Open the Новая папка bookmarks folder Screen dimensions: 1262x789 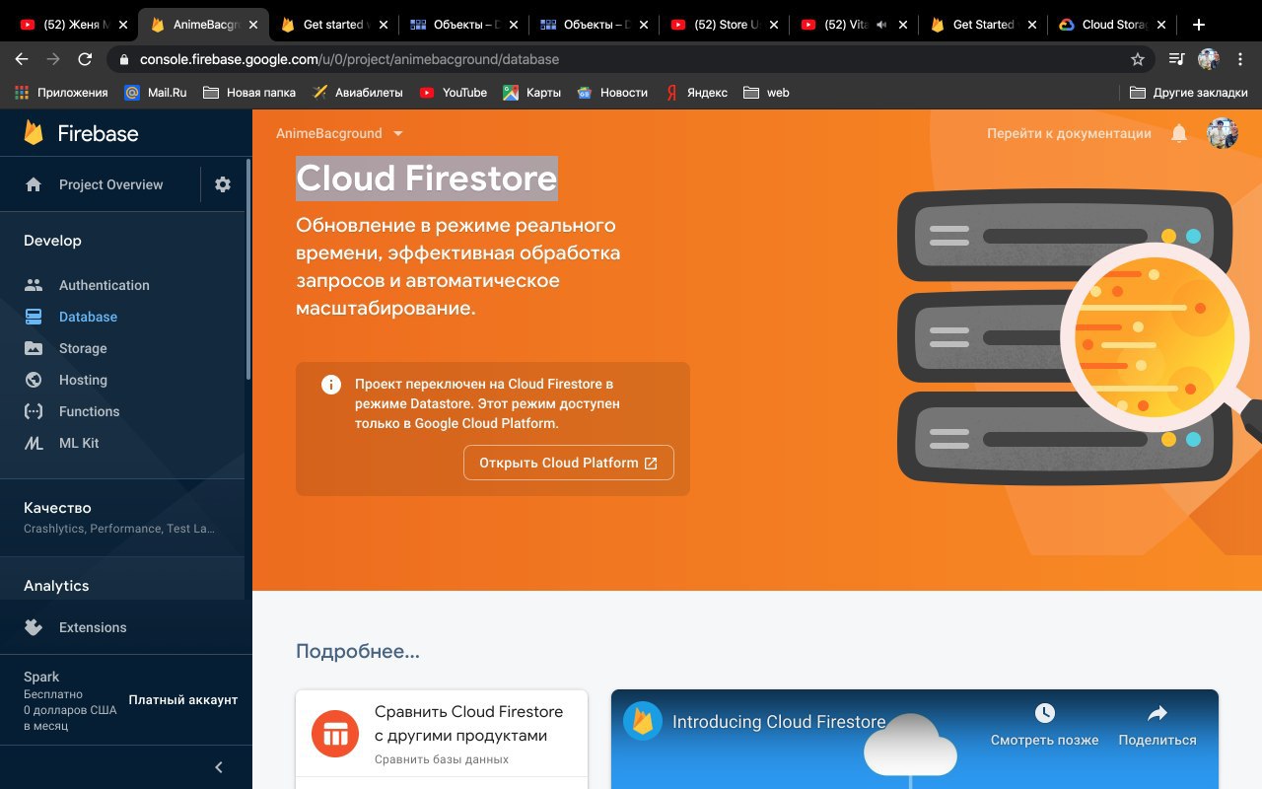248,92
